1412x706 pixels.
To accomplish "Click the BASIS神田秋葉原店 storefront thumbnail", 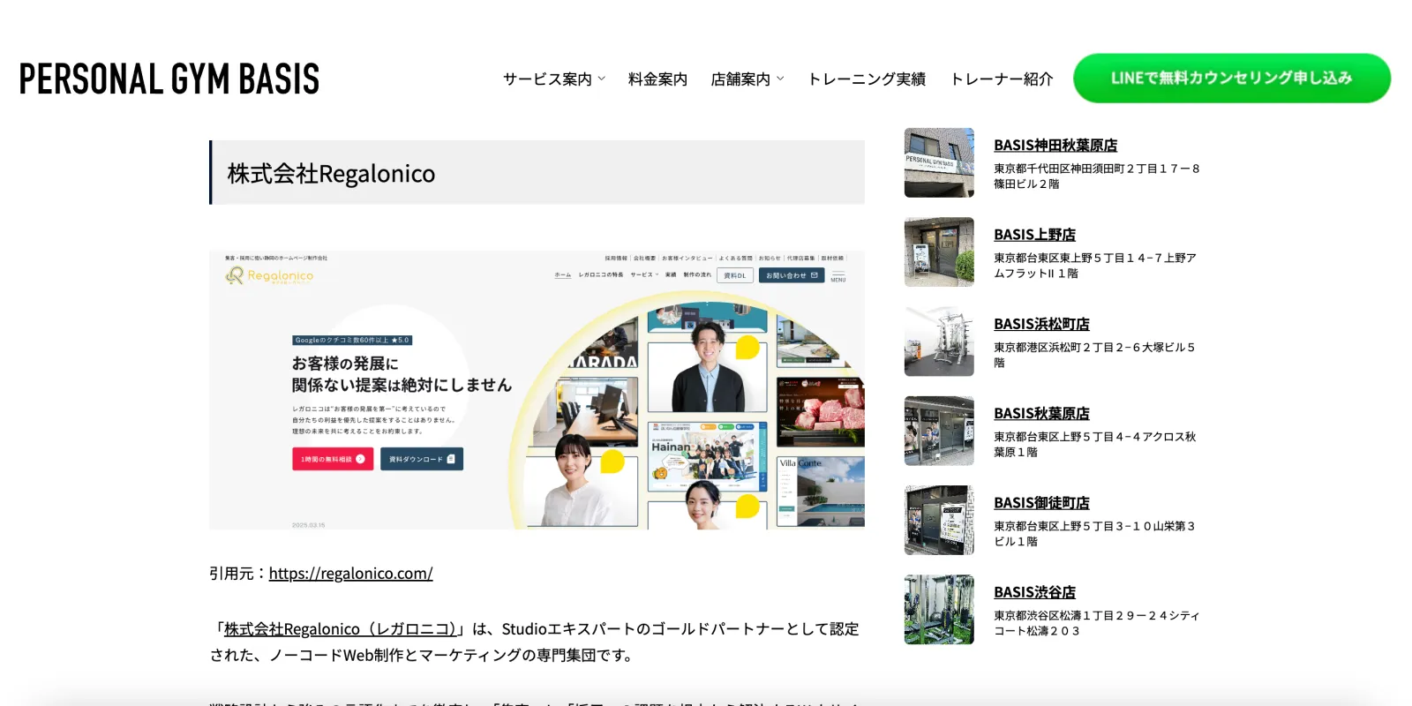I will pos(939,162).
